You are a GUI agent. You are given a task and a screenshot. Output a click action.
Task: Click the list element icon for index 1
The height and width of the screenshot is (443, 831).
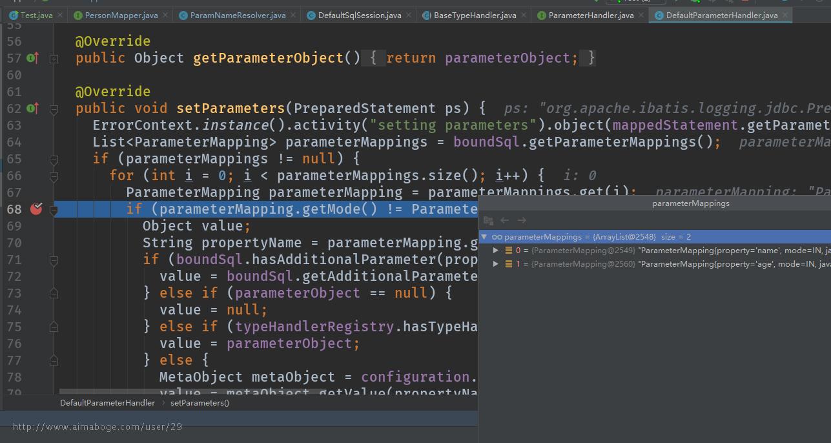click(509, 264)
